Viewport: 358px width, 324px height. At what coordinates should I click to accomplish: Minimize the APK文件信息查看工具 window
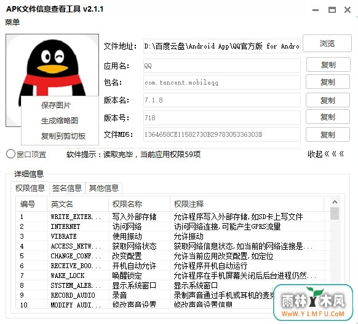(x=316, y=10)
